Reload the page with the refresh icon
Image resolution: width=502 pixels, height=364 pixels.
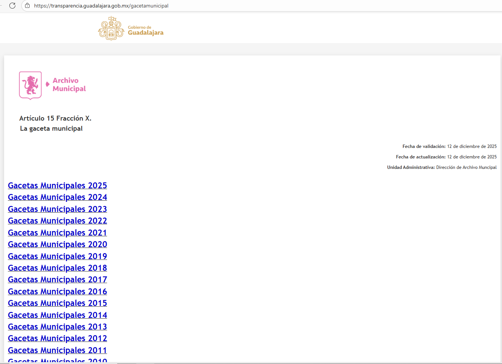coord(12,6)
